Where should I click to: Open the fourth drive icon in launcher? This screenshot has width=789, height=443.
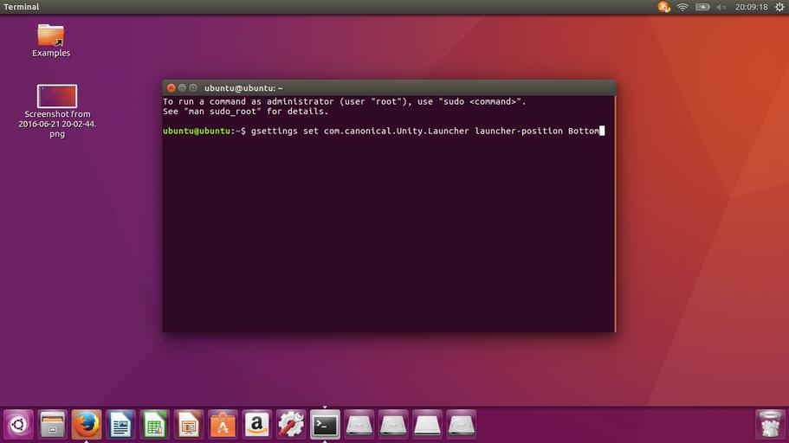461,425
